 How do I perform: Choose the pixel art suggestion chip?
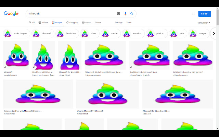tap(157, 34)
